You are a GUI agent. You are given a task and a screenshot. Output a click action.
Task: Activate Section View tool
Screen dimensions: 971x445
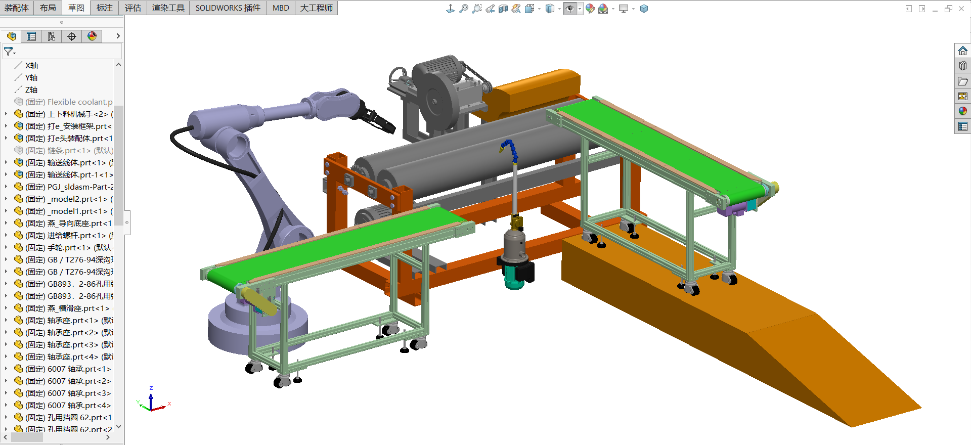[503, 9]
